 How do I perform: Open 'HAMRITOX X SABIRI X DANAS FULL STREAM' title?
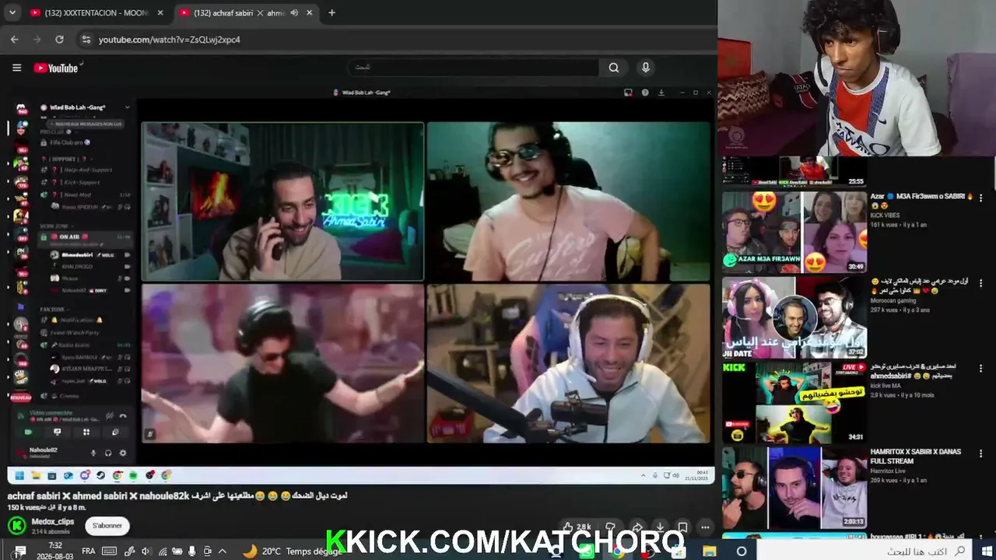(916, 456)
